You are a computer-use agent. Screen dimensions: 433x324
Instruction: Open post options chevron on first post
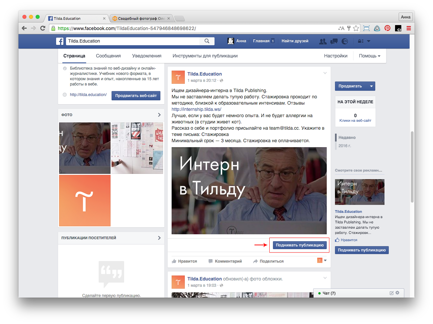(325, 73)
